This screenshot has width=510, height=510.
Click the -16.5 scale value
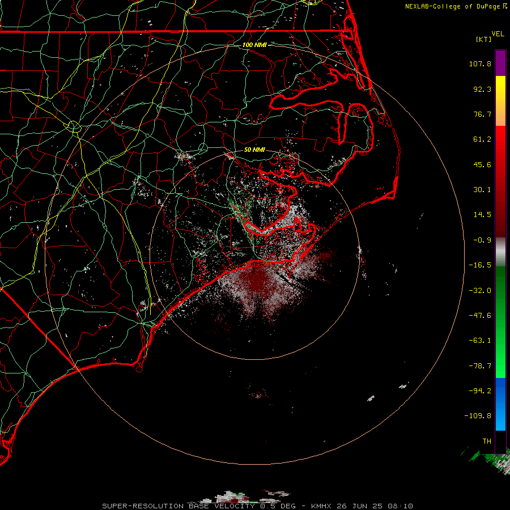480,265
